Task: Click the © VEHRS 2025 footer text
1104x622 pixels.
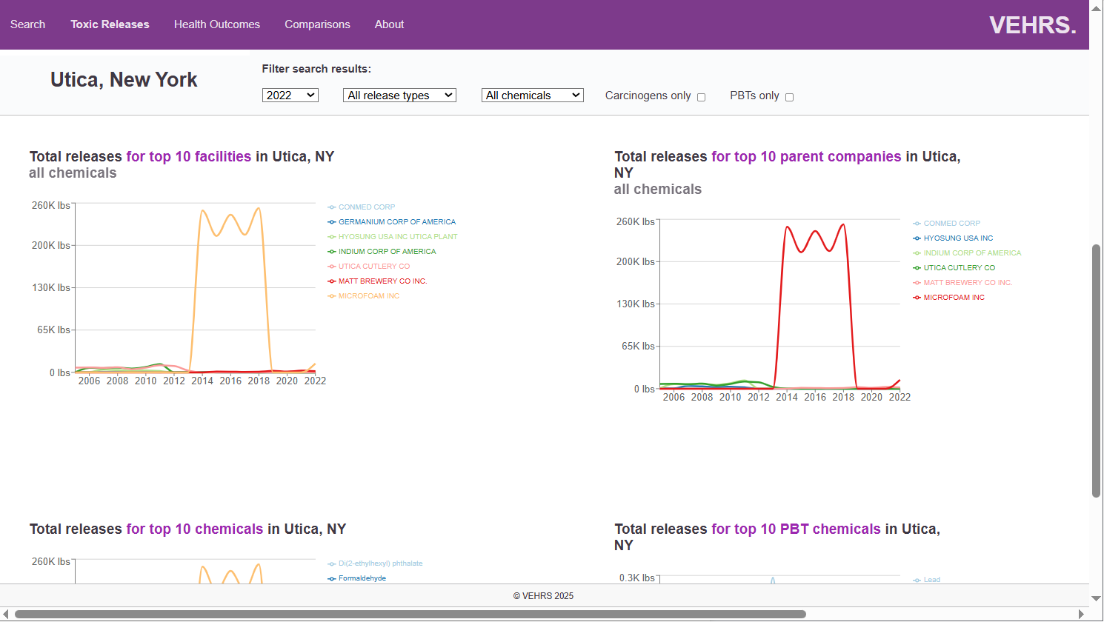Action: [543, 596]
